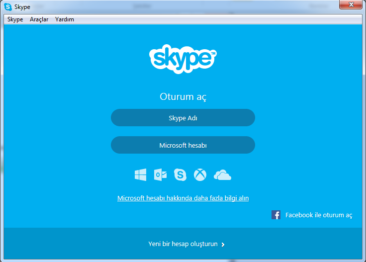
Task: Close the Skype window
Action: 351,4
